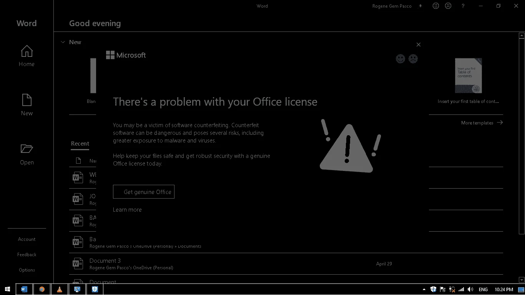Screen dimensions: 525x295
Task: Send a smile using title bar smiley
Action: [435, 6]
